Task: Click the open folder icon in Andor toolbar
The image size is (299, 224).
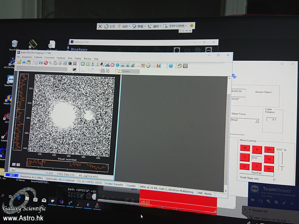Action: (x=19, y=63)
